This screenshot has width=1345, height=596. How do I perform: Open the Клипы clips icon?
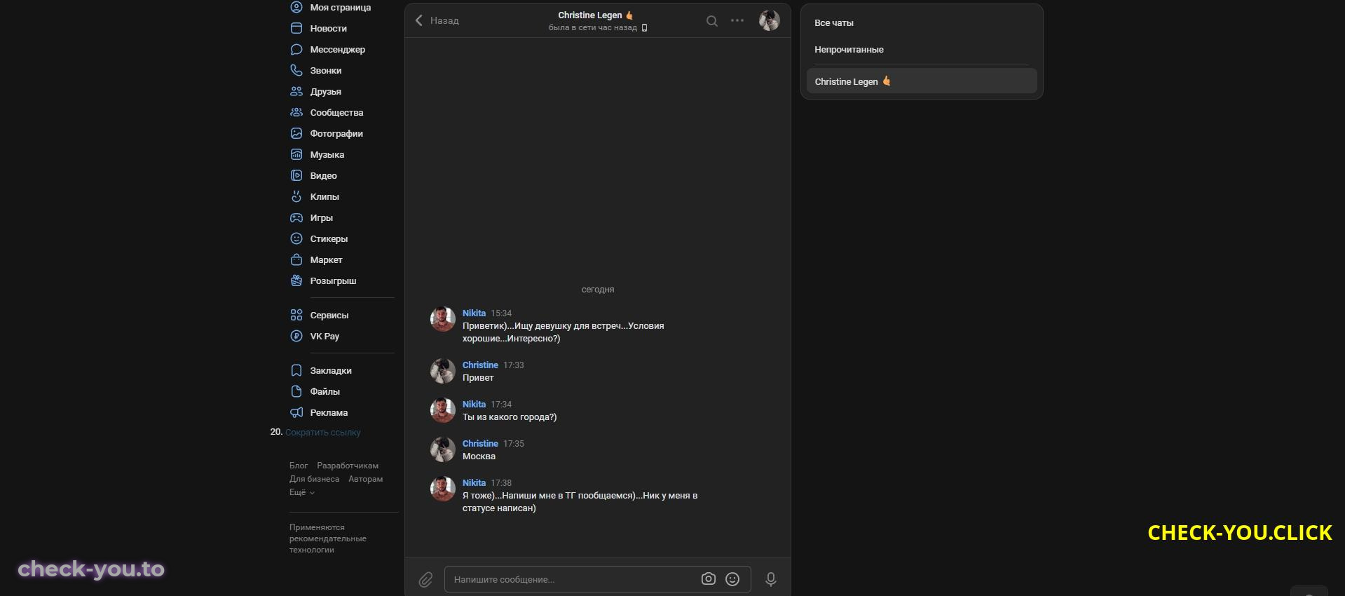(x=296, y=197)
